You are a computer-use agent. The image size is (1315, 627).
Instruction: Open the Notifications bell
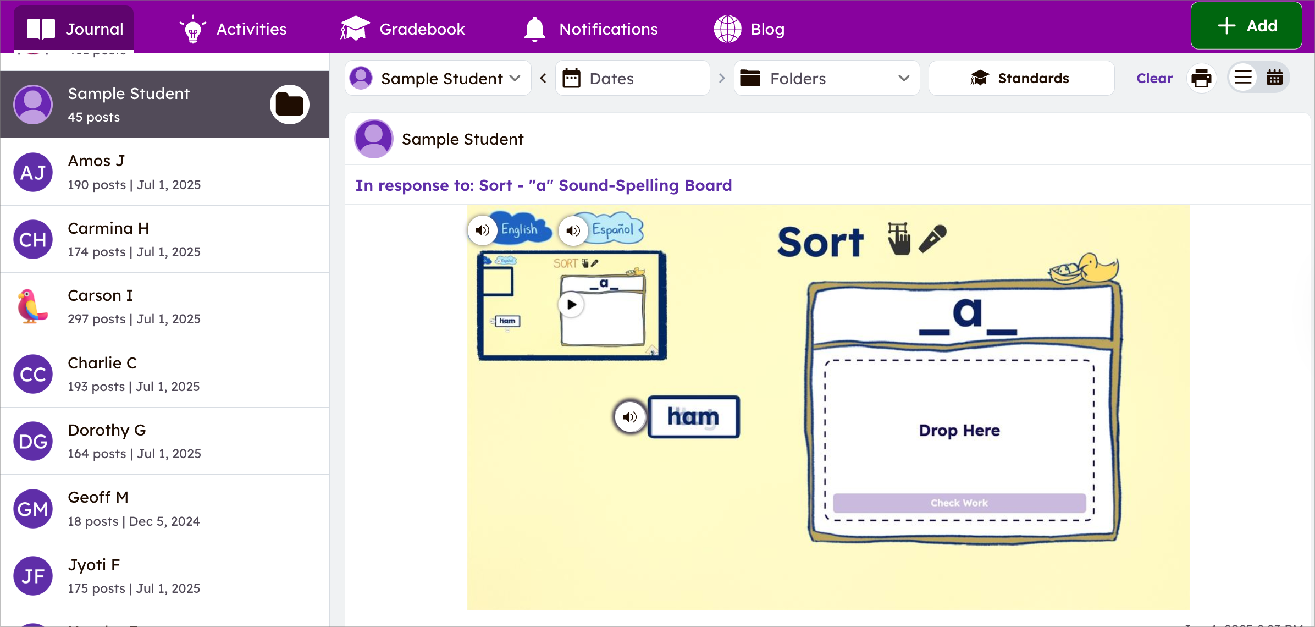(534, 29)
